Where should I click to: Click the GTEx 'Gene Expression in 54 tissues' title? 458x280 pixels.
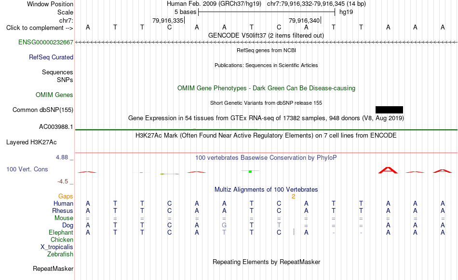tap(266, 118)
